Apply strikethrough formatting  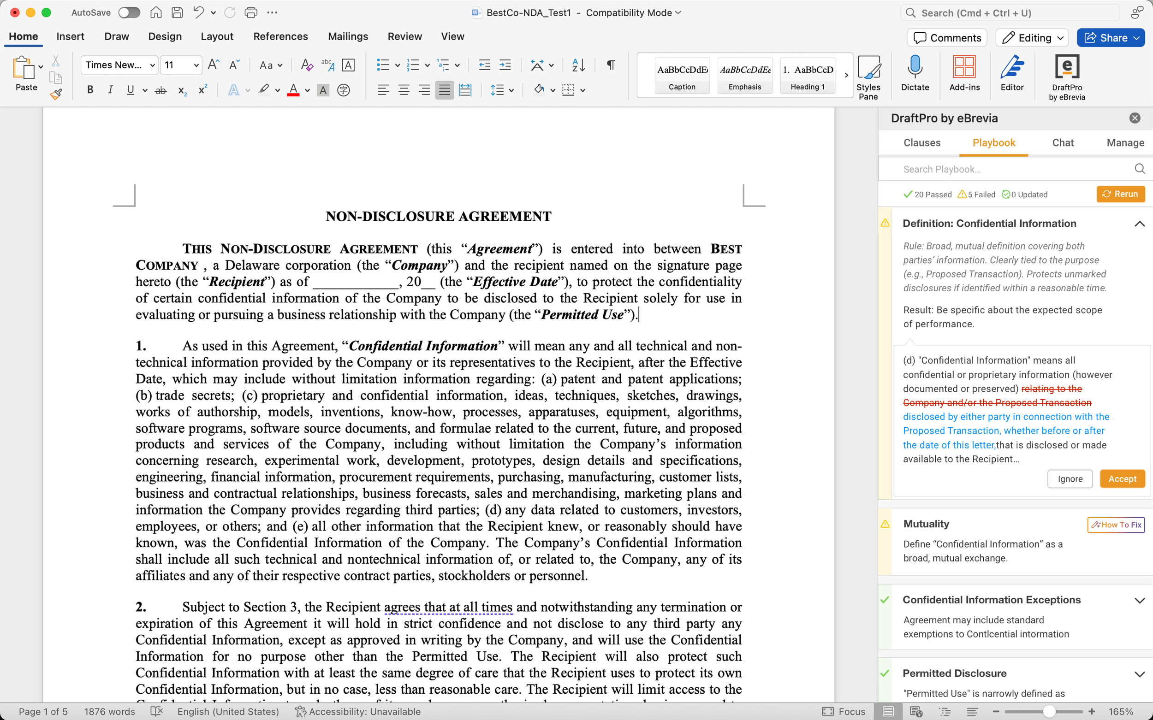(160, 90)
